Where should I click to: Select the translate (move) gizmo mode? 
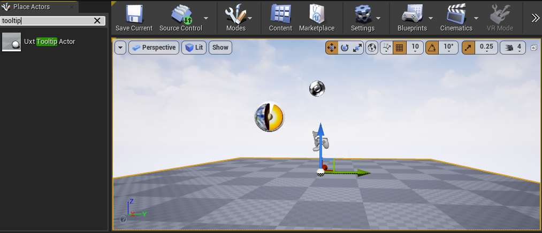(x=332, y=48)
